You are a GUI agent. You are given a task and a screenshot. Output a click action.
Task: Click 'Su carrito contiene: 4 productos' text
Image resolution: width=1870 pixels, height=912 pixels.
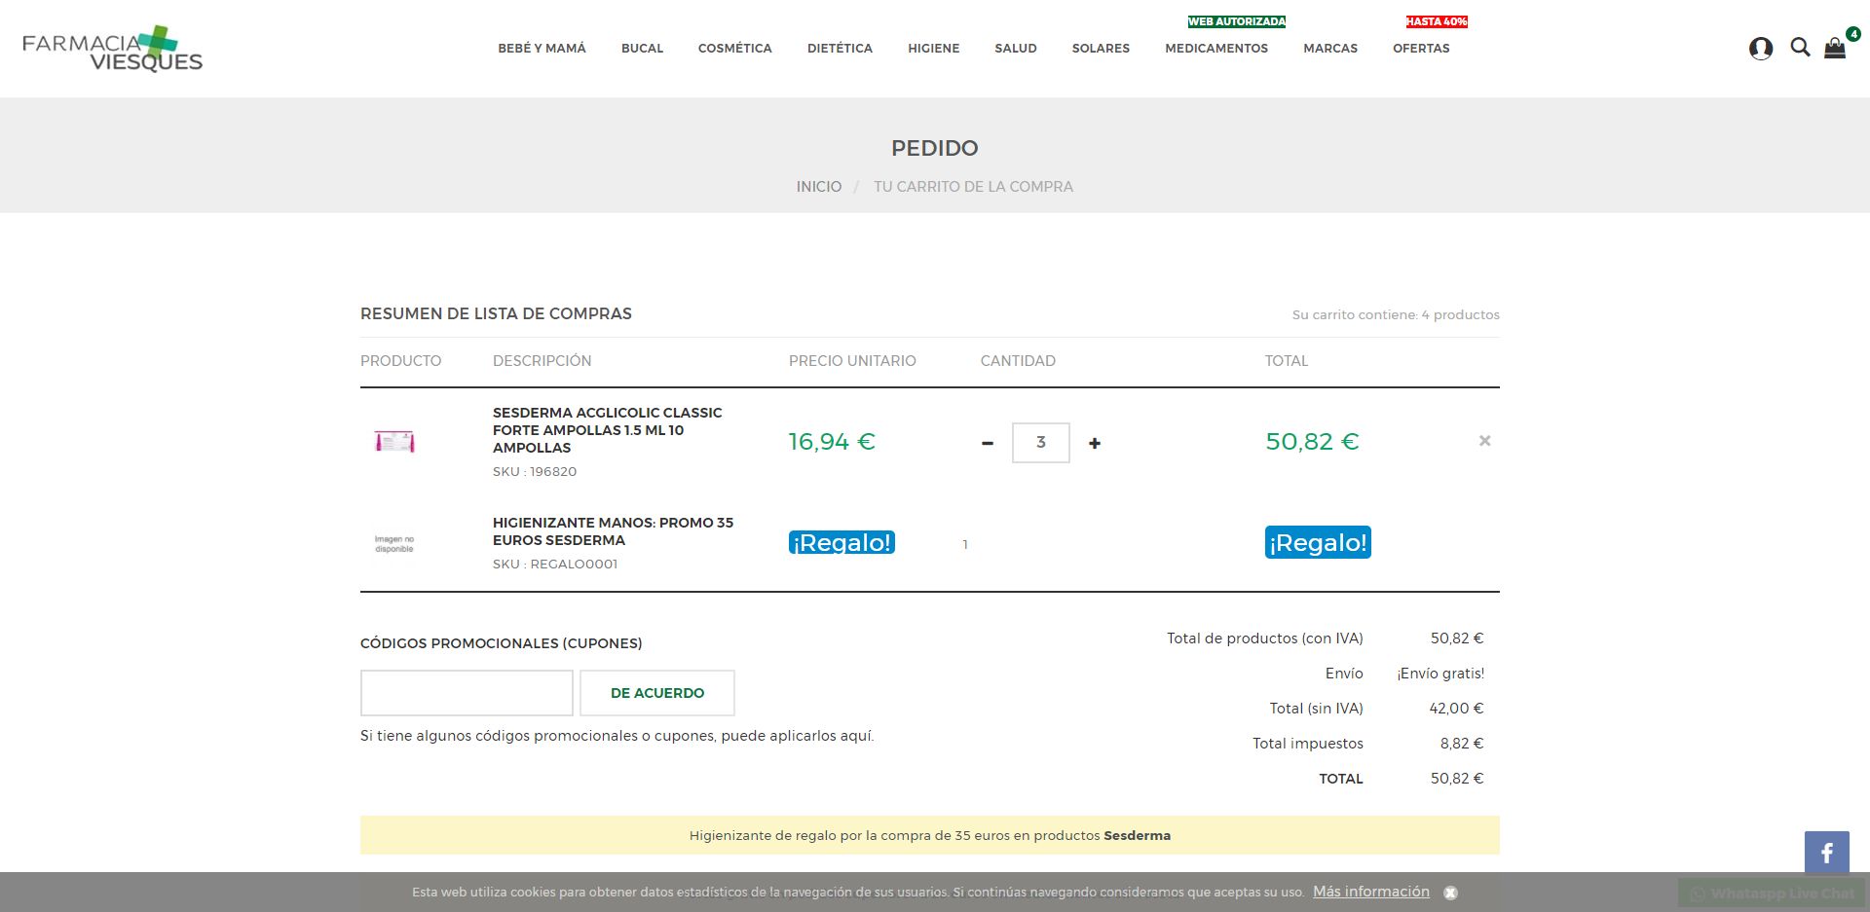click(x=1396, y=315)
